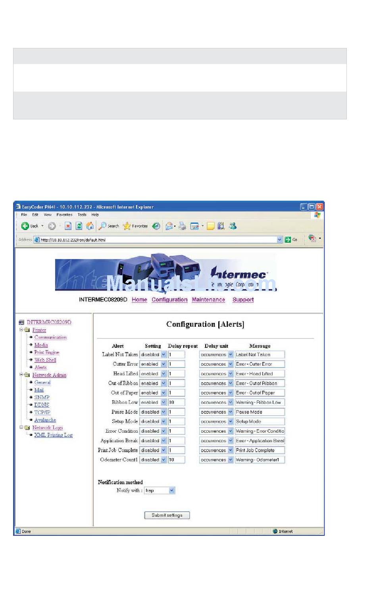Click the History icon in toolbar
The height and width of the screenshot is (610, 377).
pyautogui.click(x=156, y=226)
